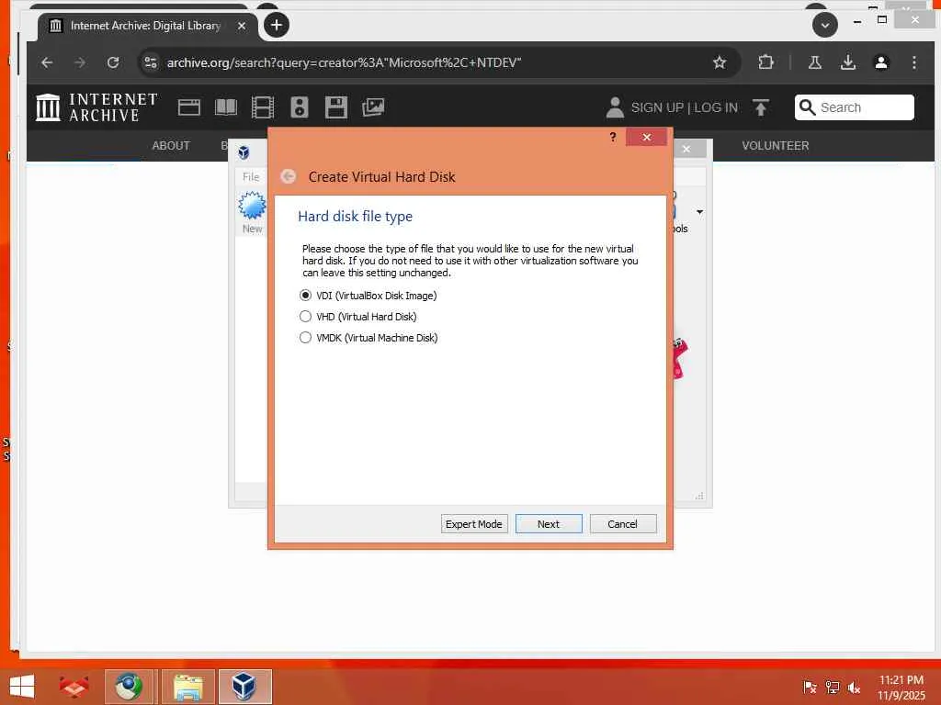
Task: Click the site information icon in address bar
Action: [151, 62]
